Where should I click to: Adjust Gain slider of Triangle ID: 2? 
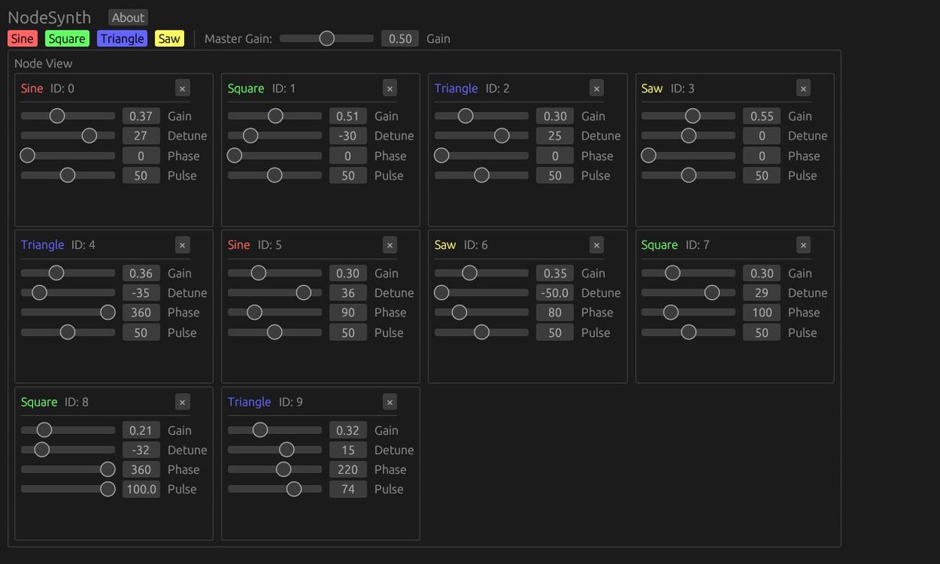point(482,116)
